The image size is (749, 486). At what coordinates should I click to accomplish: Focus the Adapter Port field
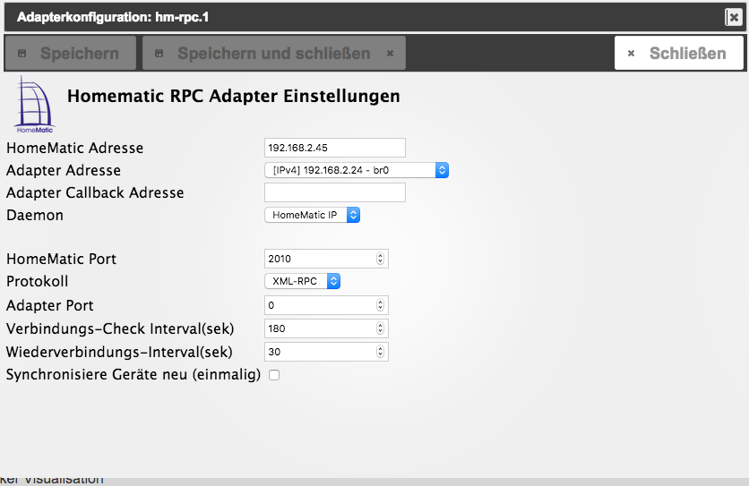326,305
